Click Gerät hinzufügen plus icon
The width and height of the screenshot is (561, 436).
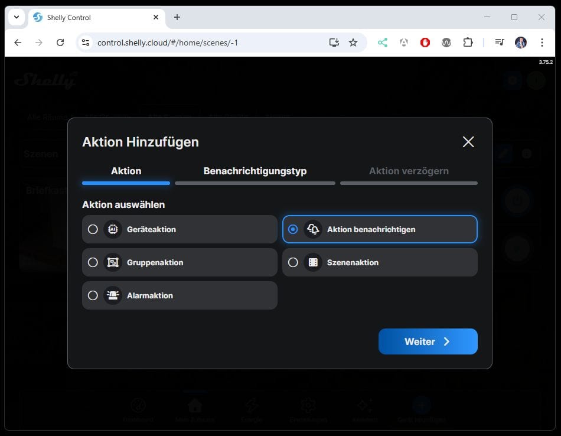pyautogui.click(x=420, y=406)
